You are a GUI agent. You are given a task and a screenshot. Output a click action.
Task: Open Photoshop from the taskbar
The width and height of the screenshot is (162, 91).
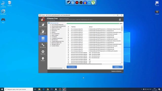52,89
